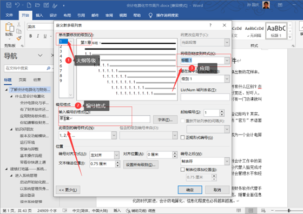This screenshot has height=214, width=303.
Task: Select the 标题 1 style in gallery
Action: (276, 31)
